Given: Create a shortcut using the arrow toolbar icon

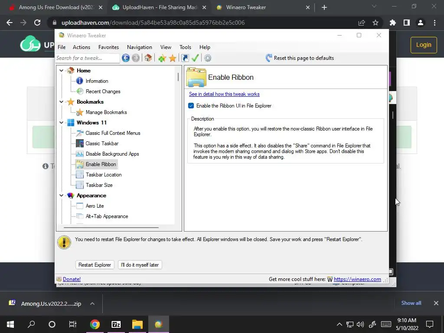Looking at the screenshot, I should click(185, 58).
